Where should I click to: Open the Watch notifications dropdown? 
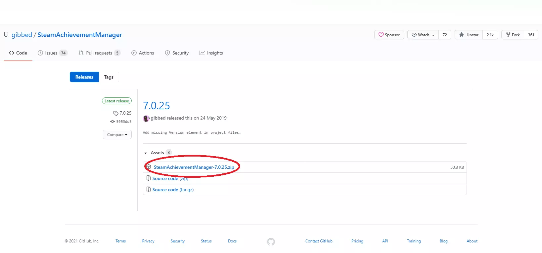point(423,35)
